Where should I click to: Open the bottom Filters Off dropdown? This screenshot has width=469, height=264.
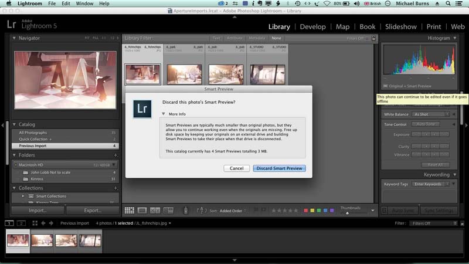[433, 224]
